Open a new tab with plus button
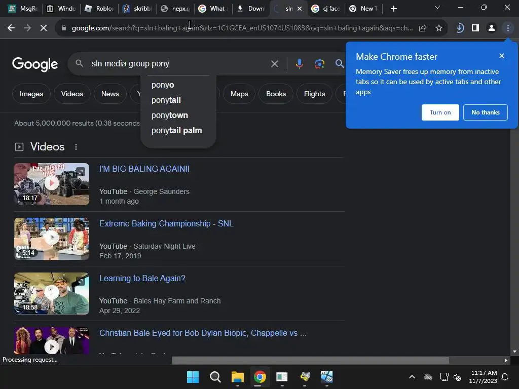Screen dimensions: 519x389 (393, 9)
